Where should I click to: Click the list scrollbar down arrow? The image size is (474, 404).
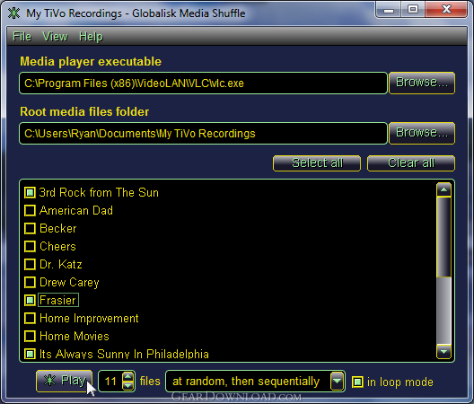tap(443, 352)
